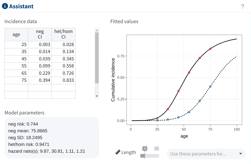Image resolution: width=251 pixels, height=164 pixels.
Task: Click the blue data point at age 75
Action: (x=210, y=87)
